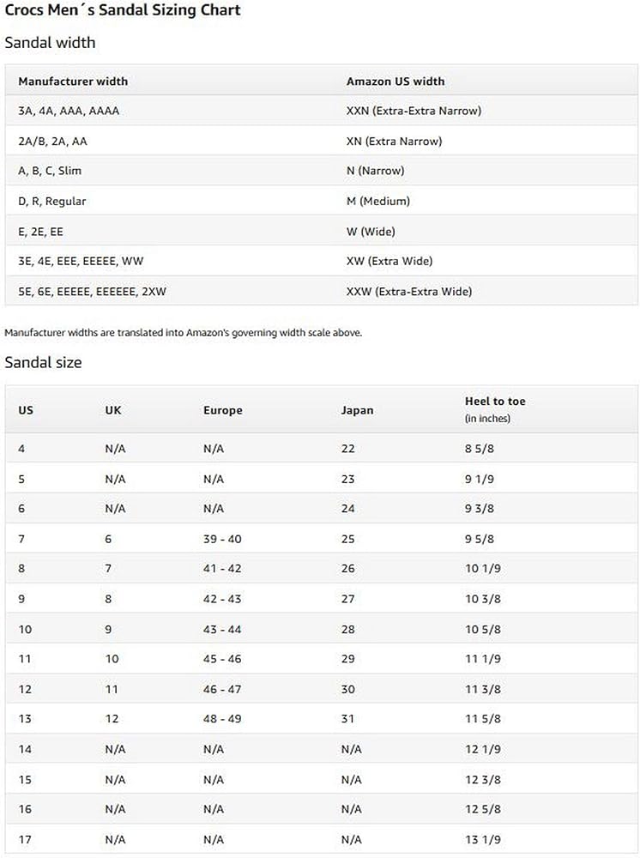Click the 48 - 49 Europe size cell
The image size is (640, 858).
click(x=222, y=719)
